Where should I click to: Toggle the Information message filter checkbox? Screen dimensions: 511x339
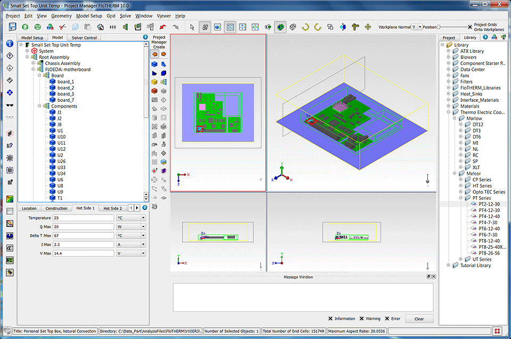click(331, 319)
